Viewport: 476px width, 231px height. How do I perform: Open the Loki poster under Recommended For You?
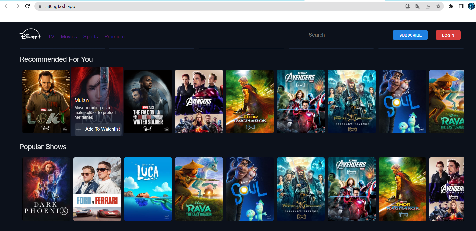pos(46,101)
